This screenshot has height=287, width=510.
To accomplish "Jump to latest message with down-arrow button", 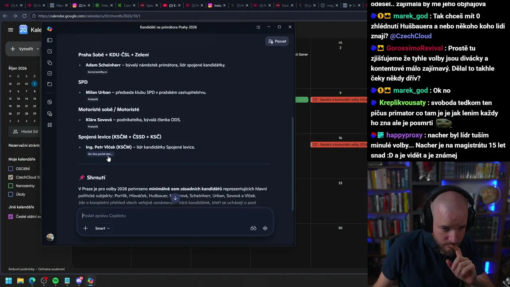I will (x=175, y=198).
